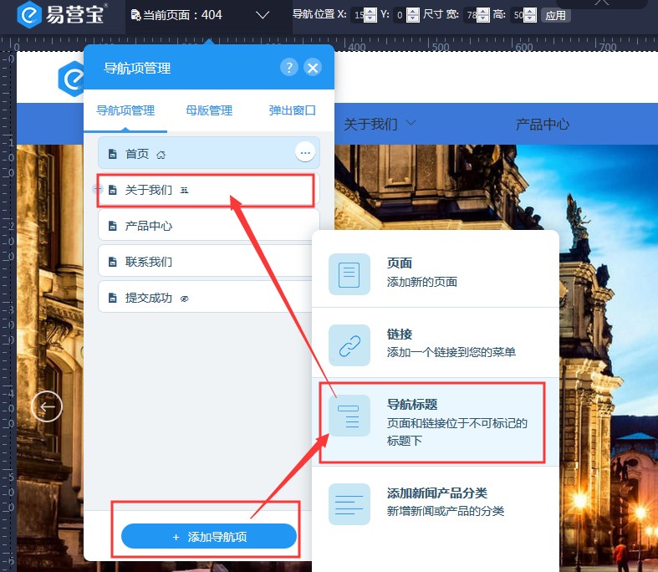Click the 应用 apply button
This screenshot has height=572, width=658.
click(555, 15)
